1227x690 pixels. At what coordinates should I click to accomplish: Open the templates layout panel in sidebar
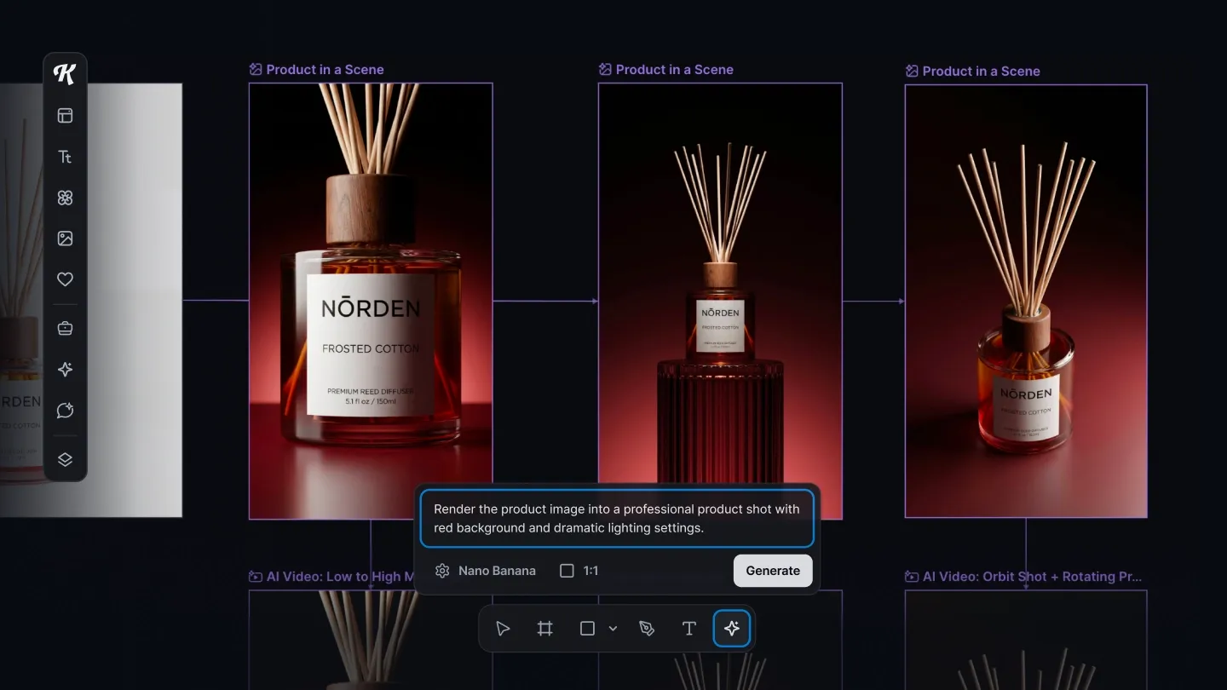[65, 116]
